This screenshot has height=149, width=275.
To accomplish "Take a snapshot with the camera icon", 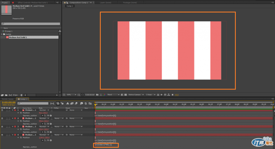I will 97,95.
